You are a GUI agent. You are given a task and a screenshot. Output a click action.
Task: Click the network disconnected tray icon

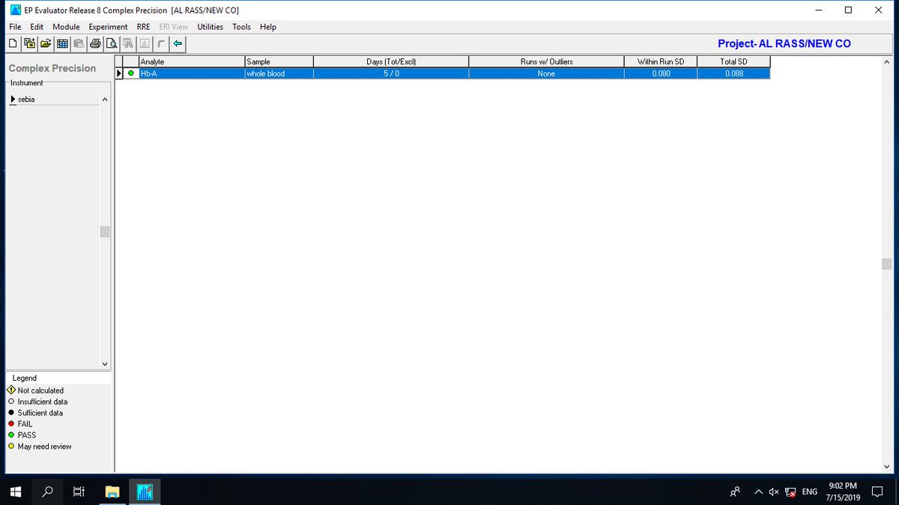(790, 492)
